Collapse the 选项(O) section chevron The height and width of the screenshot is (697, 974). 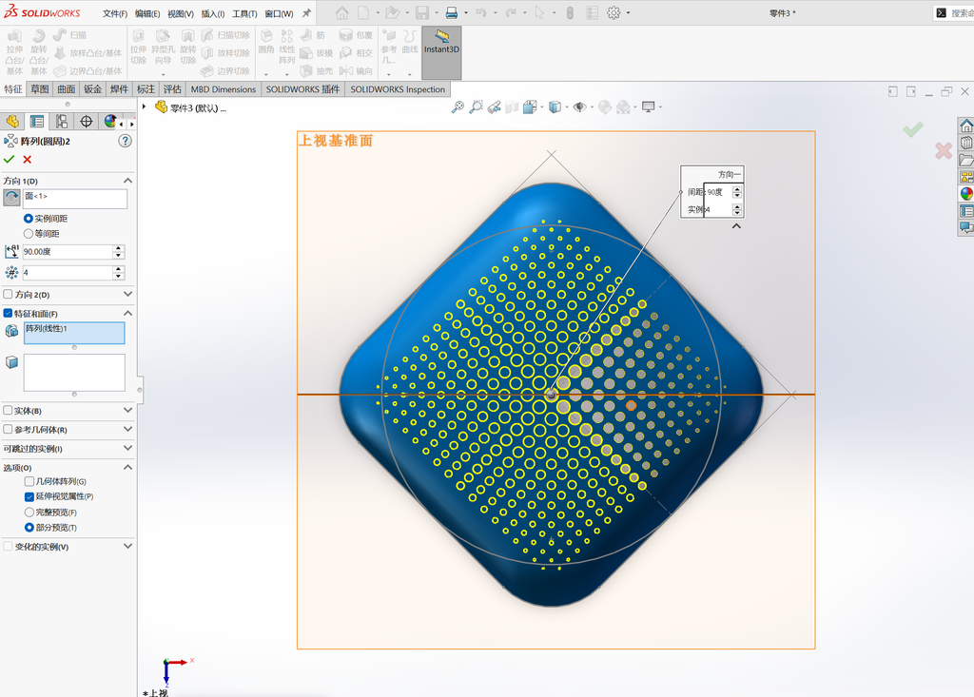click(x=128, y=467)
